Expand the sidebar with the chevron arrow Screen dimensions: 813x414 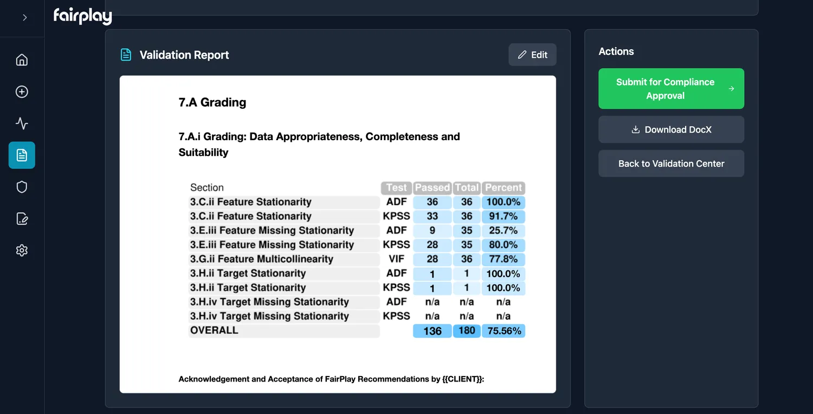tap(24, 17)
